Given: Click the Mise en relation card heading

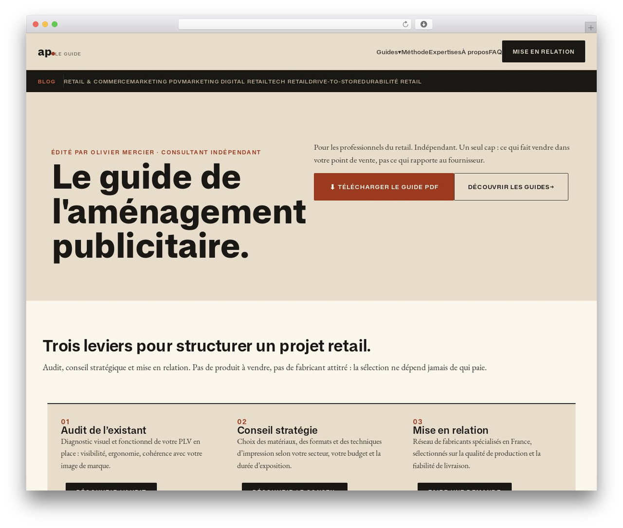Looking at the screenshot, I should [451, 430].
